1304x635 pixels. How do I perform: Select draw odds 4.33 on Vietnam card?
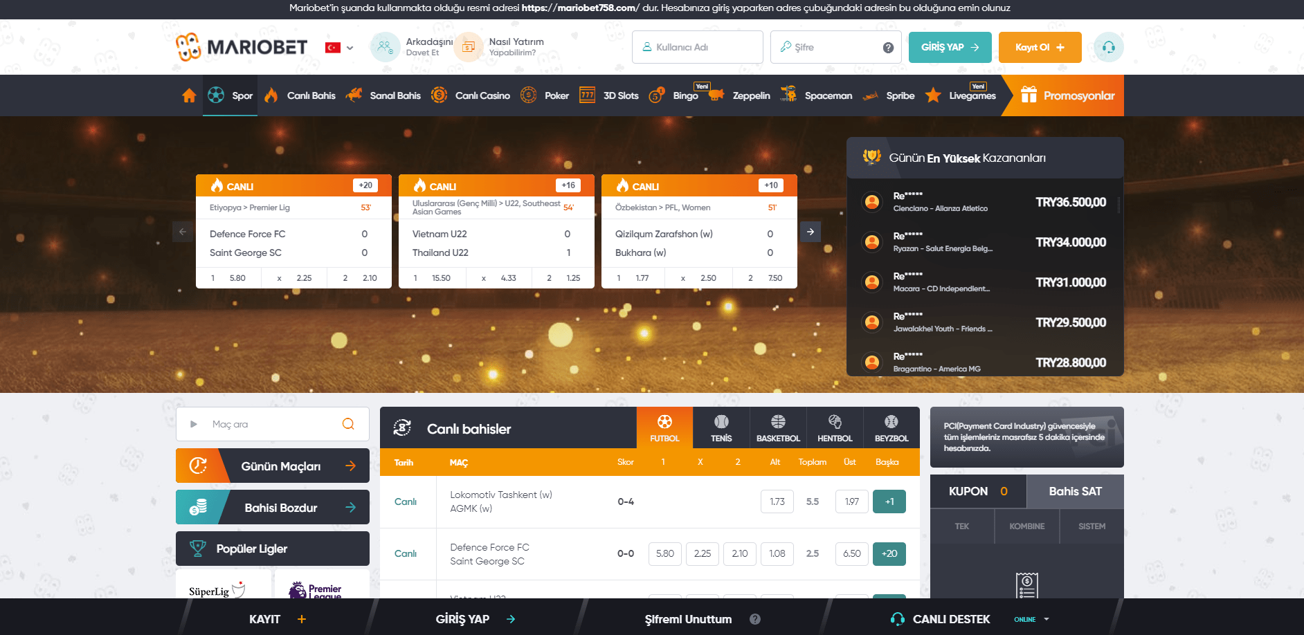(x=498, y=278)
